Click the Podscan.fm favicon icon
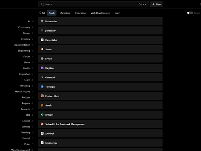 click(x=42, y=21)
